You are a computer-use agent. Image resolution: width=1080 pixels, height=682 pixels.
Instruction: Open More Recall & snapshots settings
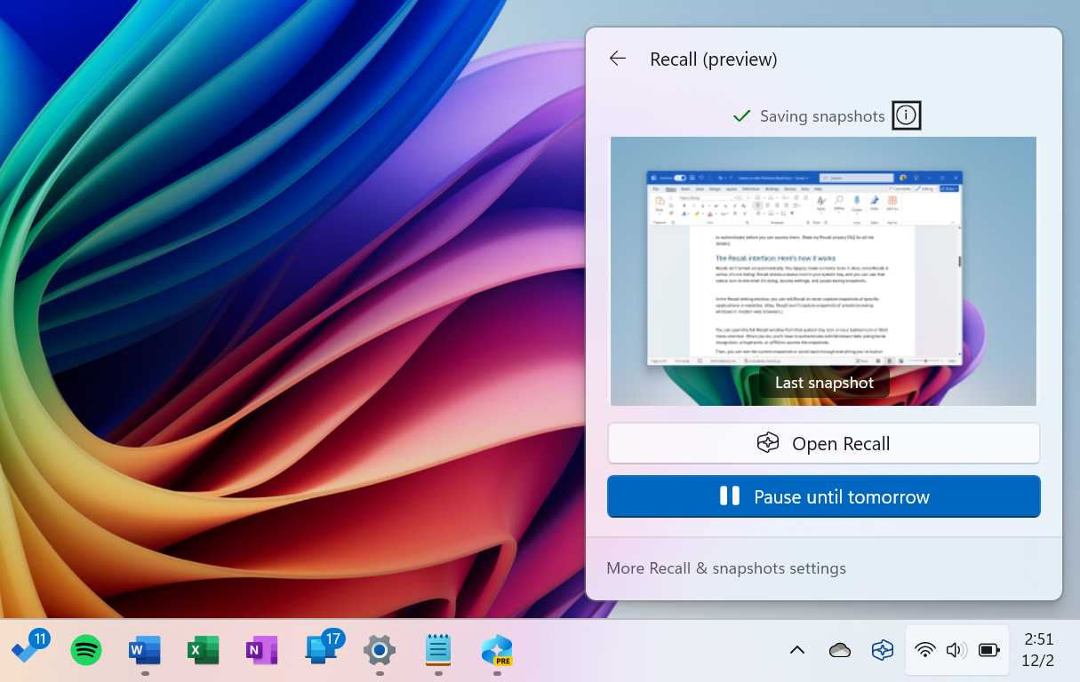tap(725, 567)
